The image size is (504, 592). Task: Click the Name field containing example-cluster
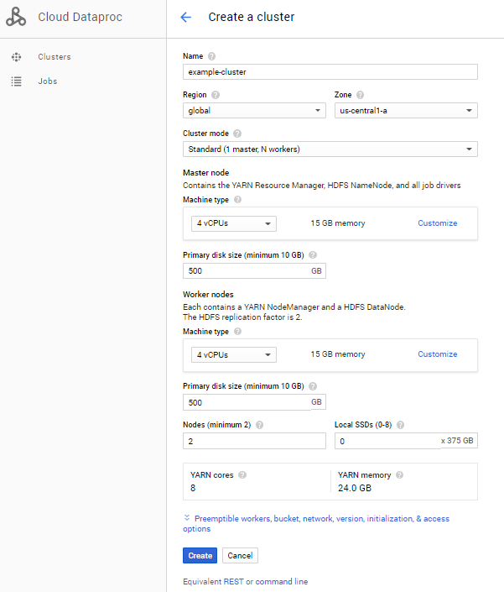tap(330, 71)
